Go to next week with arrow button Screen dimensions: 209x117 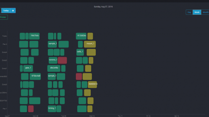[13, 11]
